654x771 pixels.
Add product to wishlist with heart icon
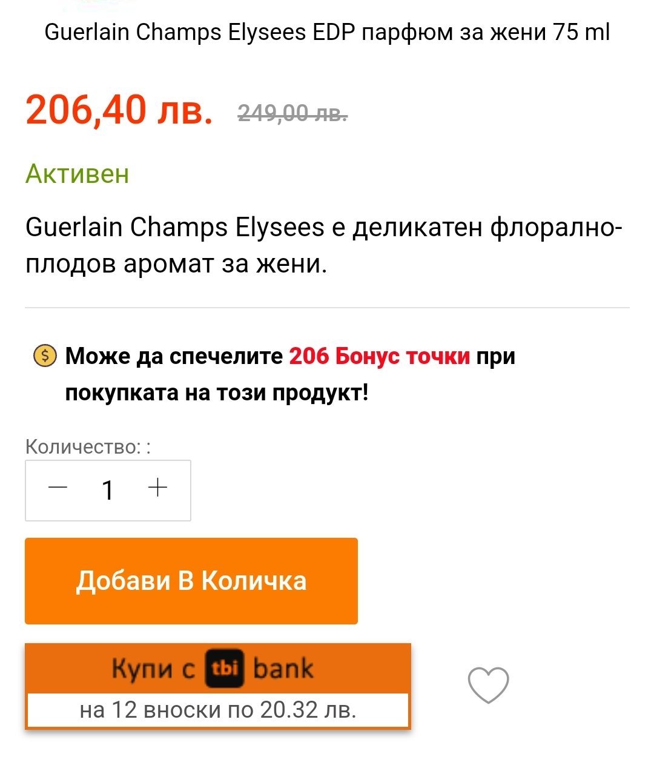click(488, 685)
